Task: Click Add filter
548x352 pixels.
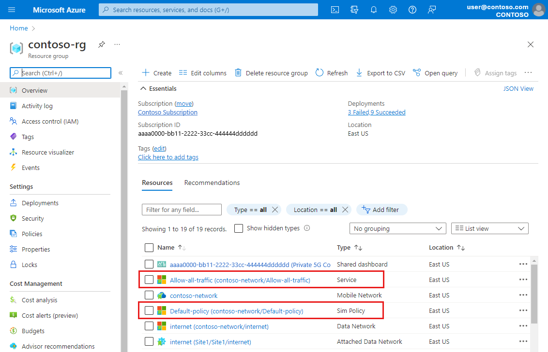Action: (381, 210)
